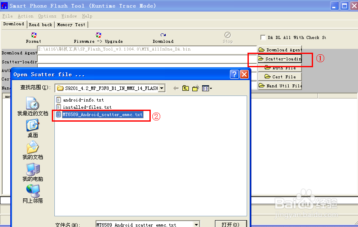Viewport: 358px width, 227px height.
Task: Enable DA DL All With Check Sum checkbox
Action: point(263,37)
